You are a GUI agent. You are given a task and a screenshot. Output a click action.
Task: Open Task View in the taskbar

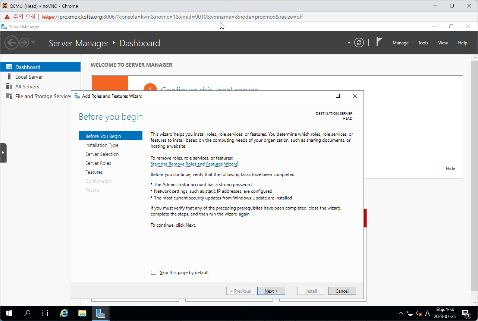[x=45, y=313]
